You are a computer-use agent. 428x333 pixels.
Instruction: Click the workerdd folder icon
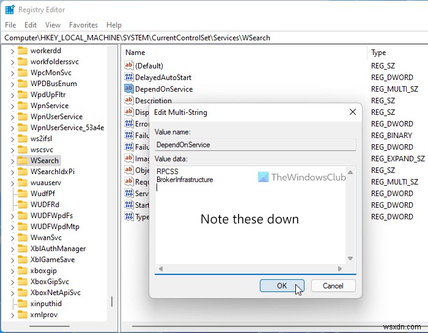[x=23, y=51]
